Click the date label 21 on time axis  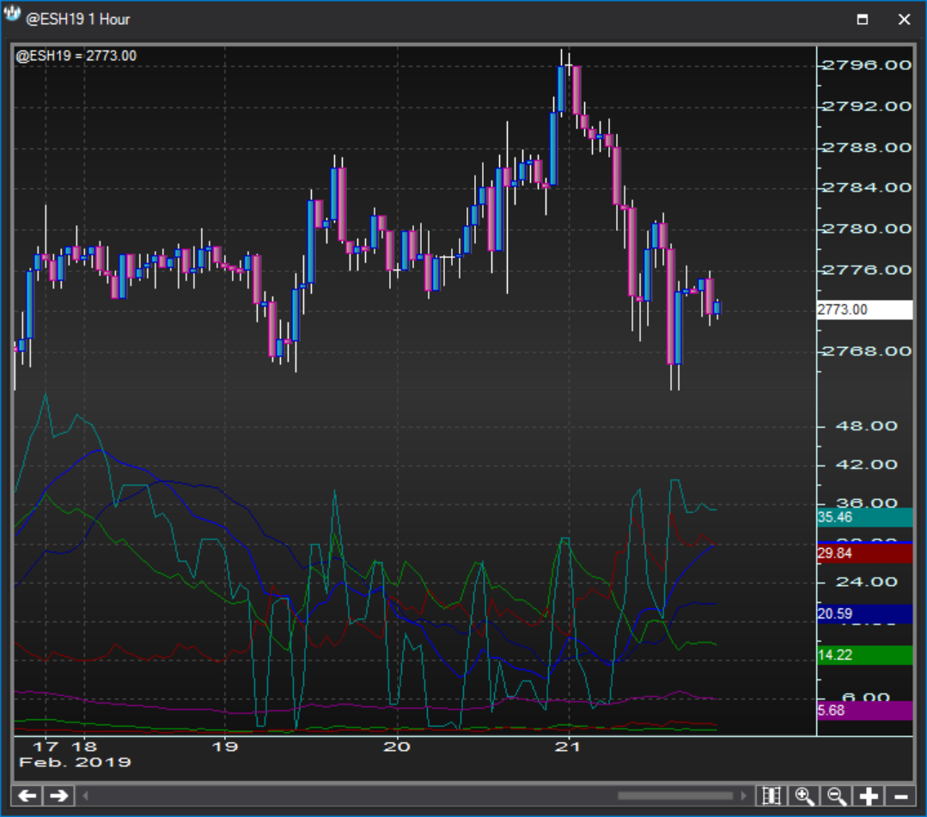(x=568, y=747)
